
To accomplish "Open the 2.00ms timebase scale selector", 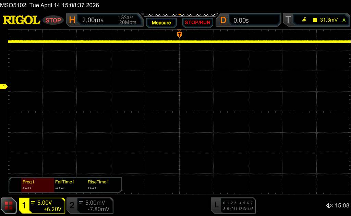I will tap(93, 20).
